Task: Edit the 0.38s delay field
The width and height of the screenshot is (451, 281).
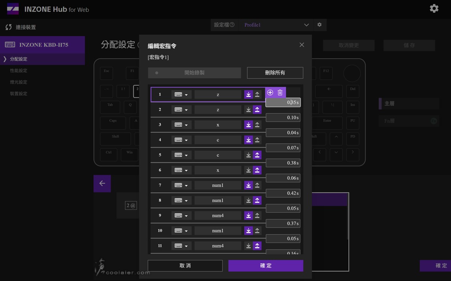Action: [283, 163]
